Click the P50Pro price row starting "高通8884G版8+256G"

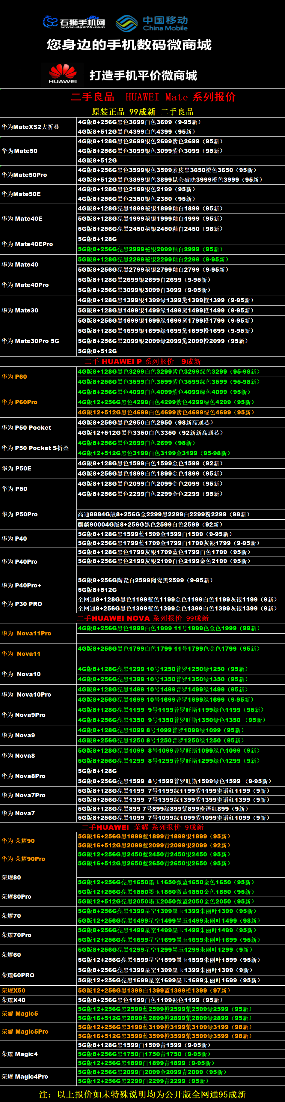[x=181, y=514]
